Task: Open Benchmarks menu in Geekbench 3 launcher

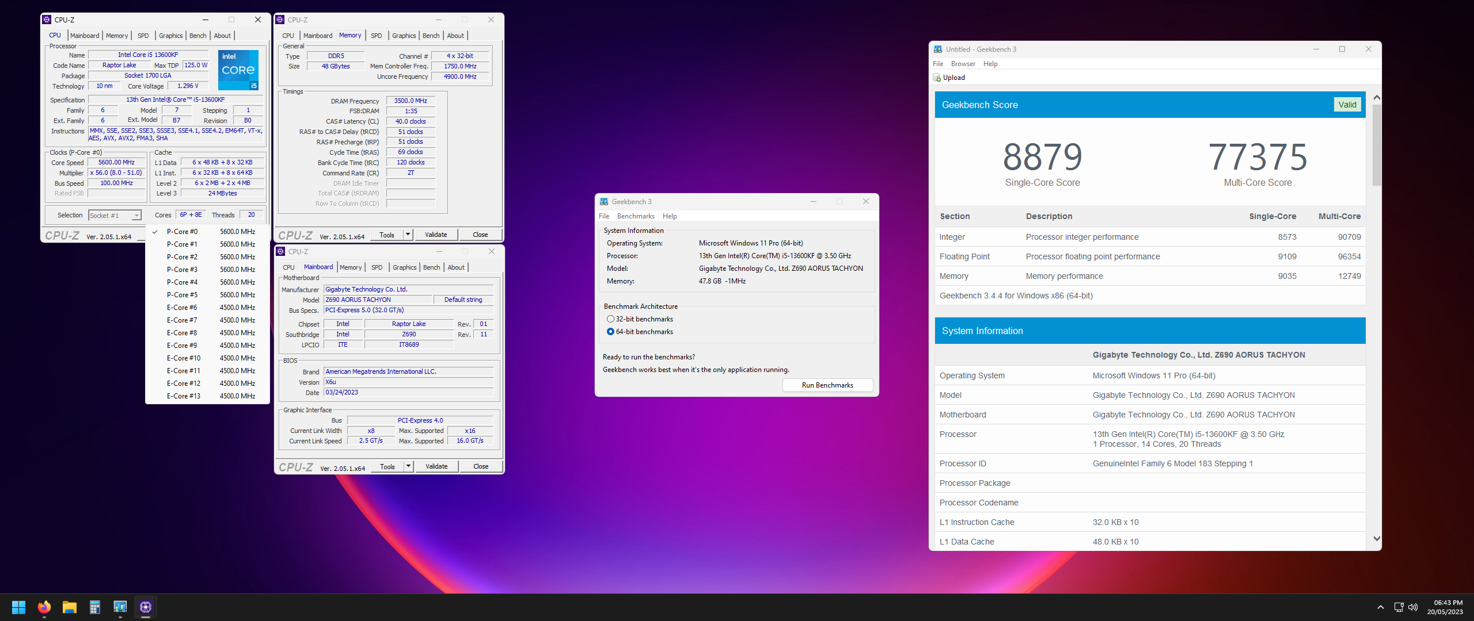Action: tap(636, 216)
